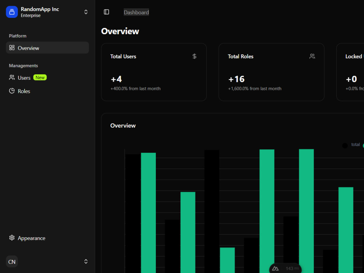Click the Roles pie chart icon
364x273 pixels.
point(12,91)
